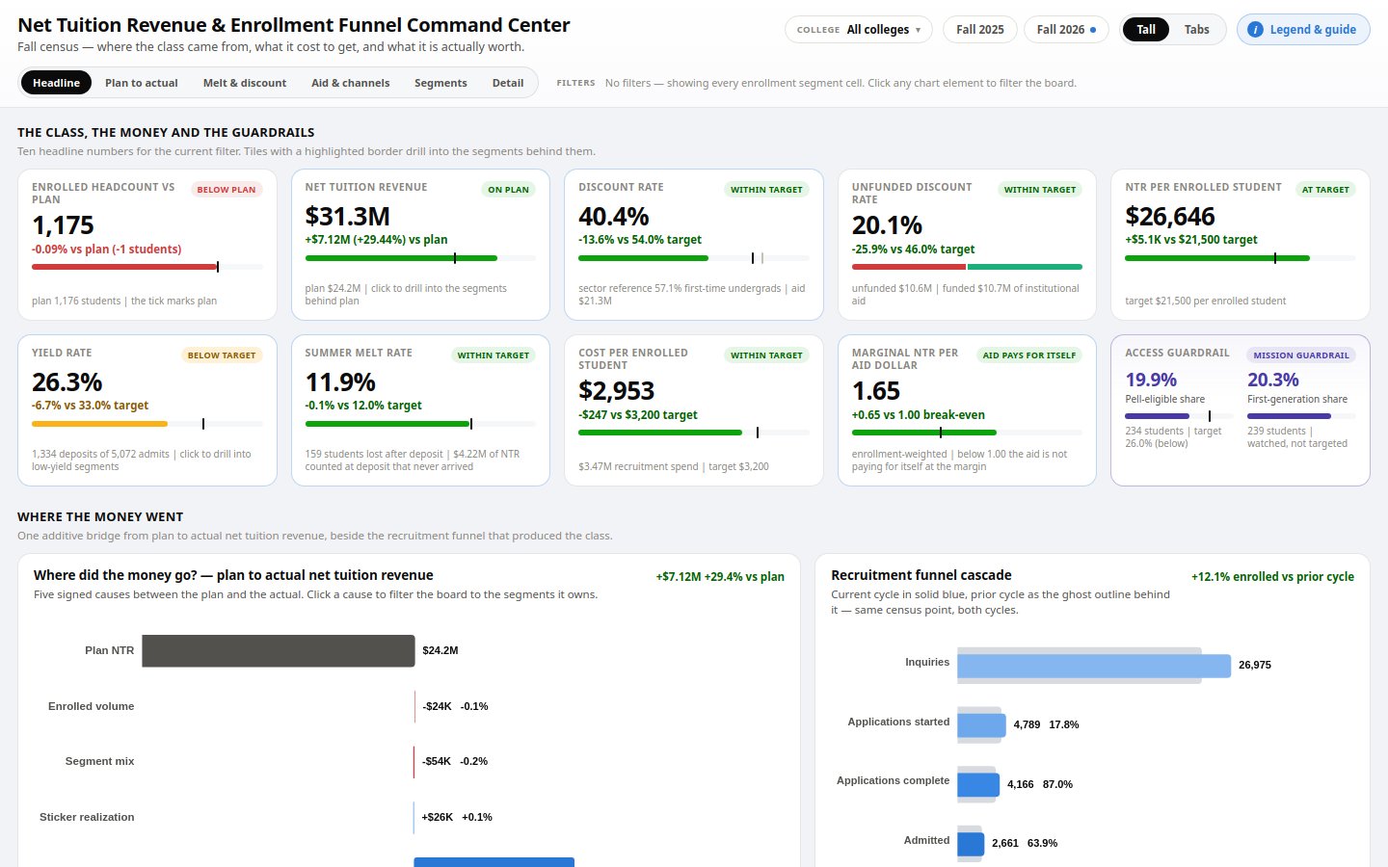Click the Inquiries funnel bar

click(x=1094, y=666)
